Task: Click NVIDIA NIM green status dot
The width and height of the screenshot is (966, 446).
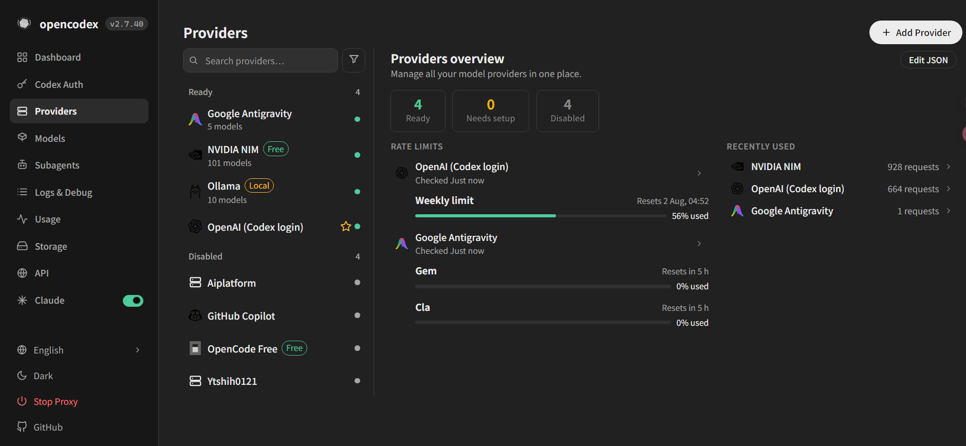Action: (x=357, y=155)
